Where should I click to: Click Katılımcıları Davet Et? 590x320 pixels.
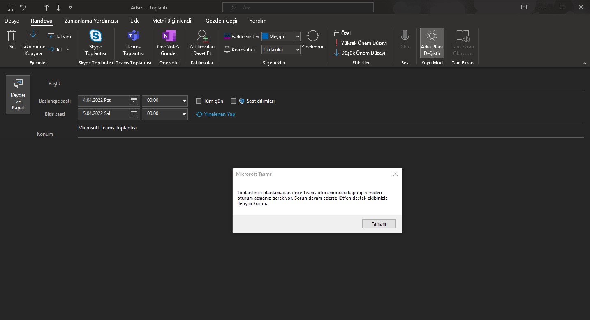coord(202,43)
